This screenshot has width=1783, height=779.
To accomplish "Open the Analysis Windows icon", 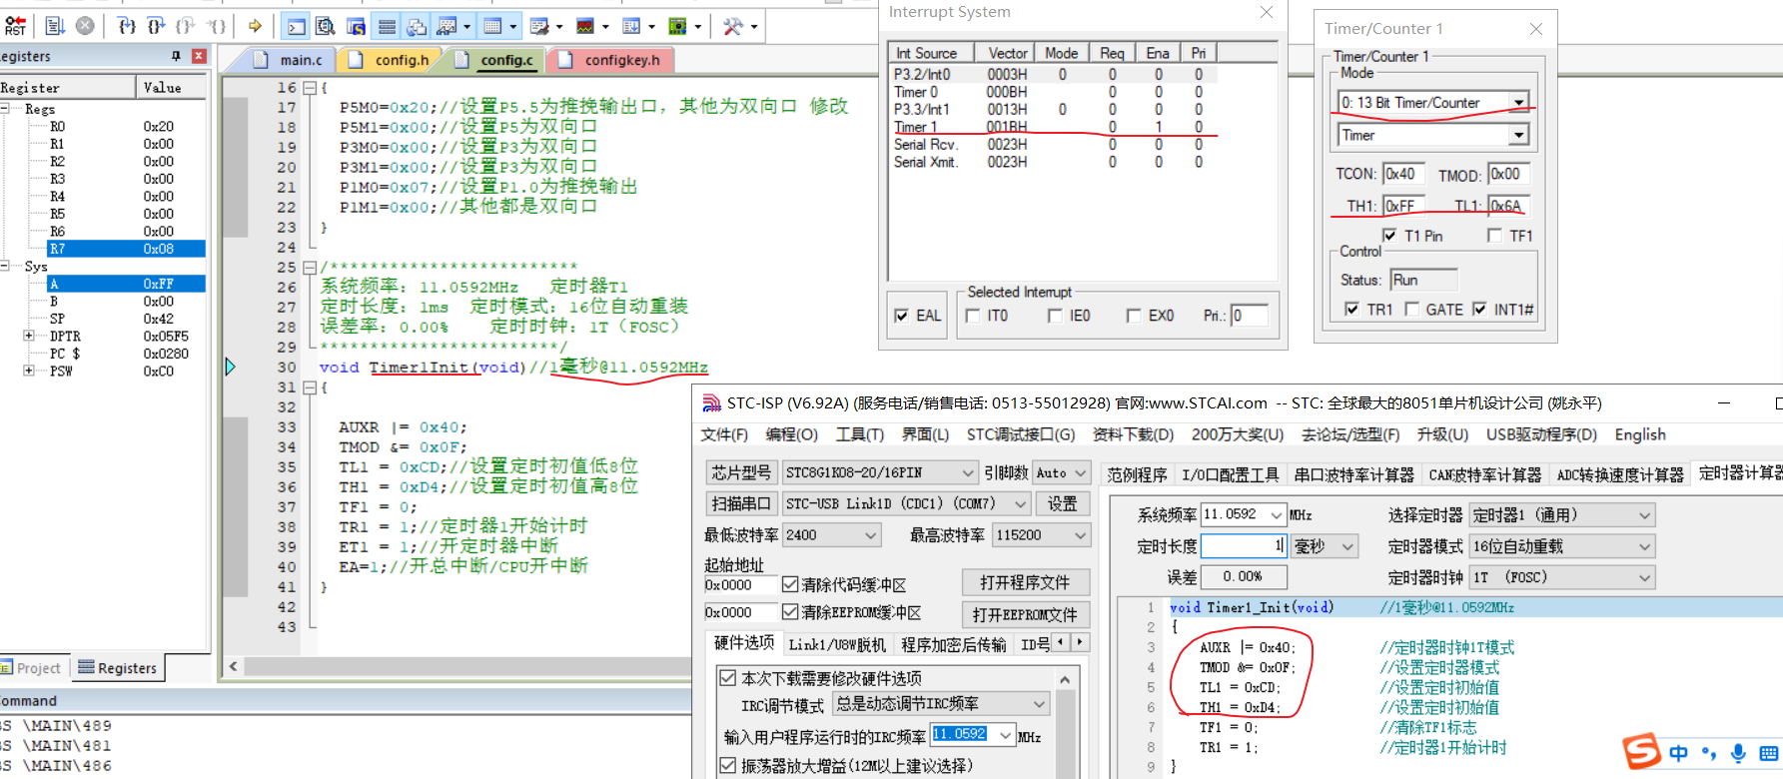I will (585, 26).
